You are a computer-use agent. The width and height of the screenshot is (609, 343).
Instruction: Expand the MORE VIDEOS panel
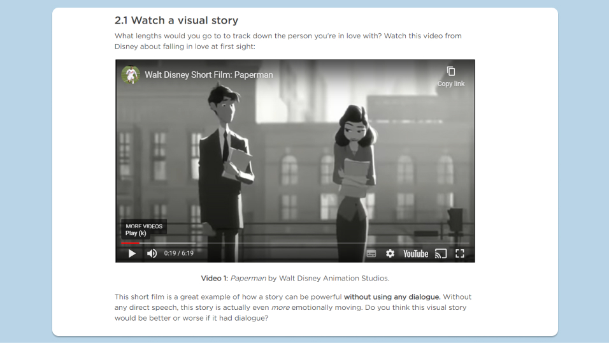(x=144, y=226)
